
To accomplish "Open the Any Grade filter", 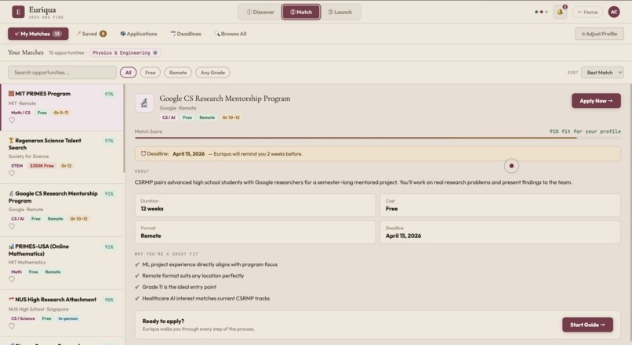I will coord(212,73).
